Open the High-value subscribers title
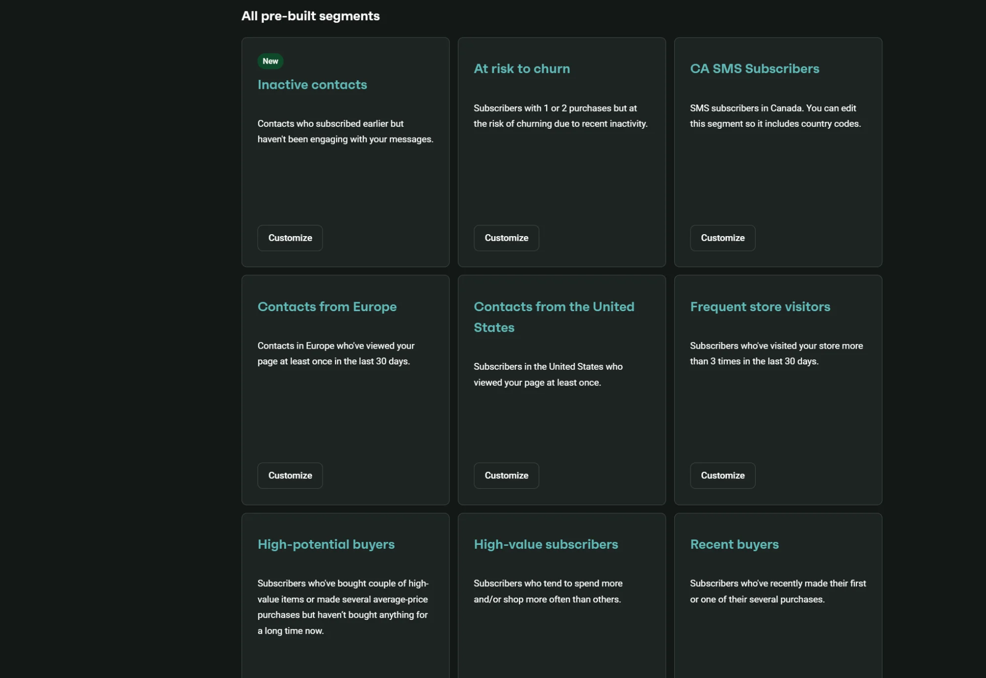The height and width of the screenshot is (678, 986). 546,544
